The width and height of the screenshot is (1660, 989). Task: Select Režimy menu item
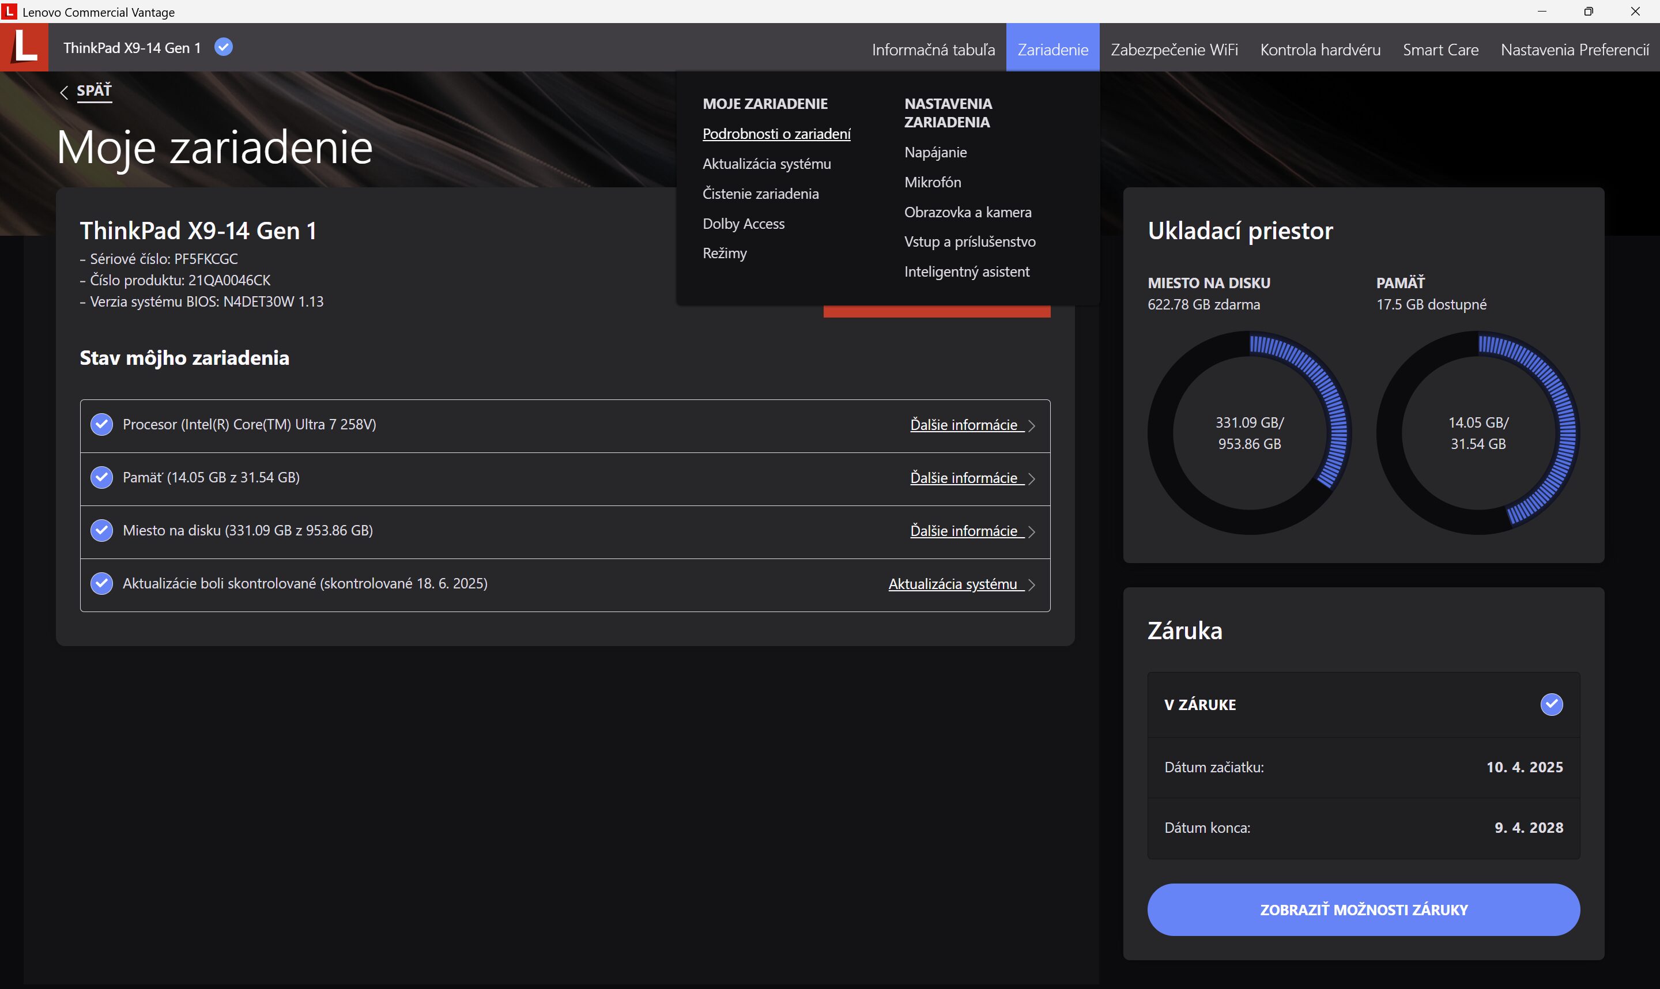click(x=725, y=253)
